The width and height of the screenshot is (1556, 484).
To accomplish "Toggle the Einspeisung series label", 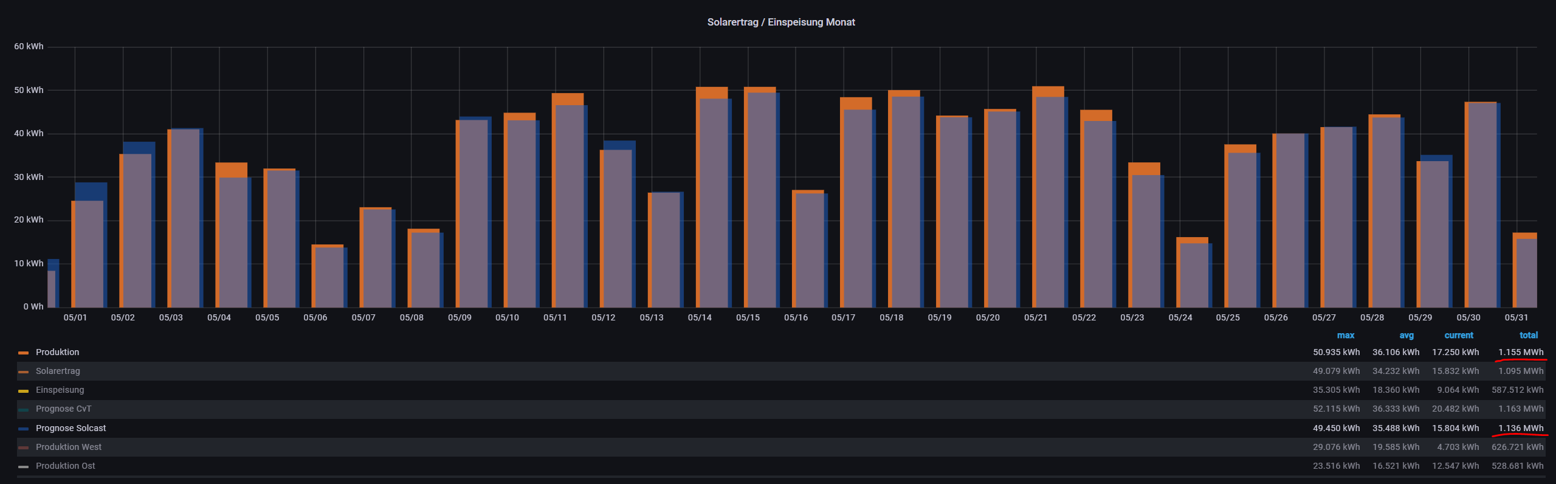I will (60, 390).
